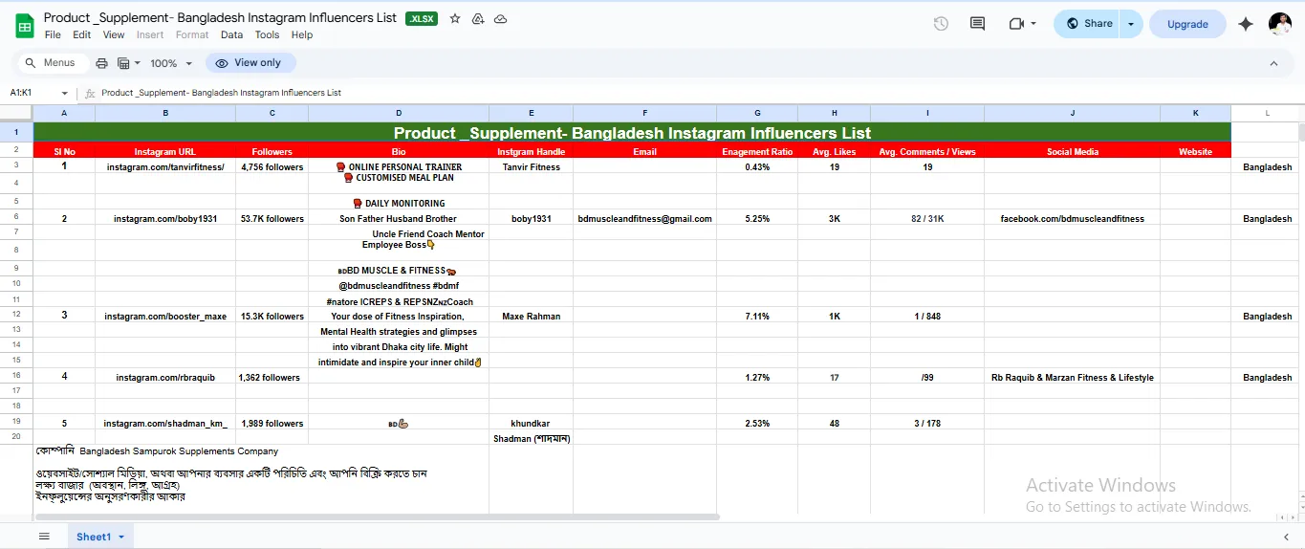1305x549 pixels.
Task: Click the Enagement Ratio header cell
Action: (x=757, y=151)
